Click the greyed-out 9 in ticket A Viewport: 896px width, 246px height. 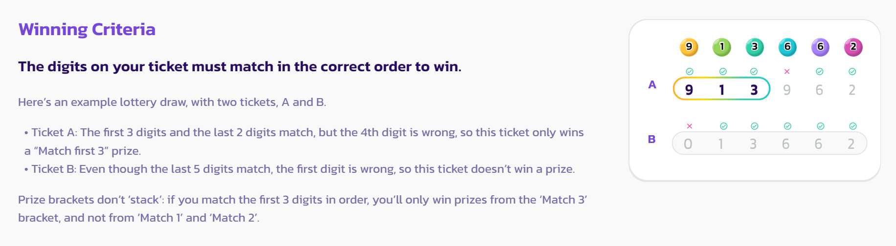click(787, 90)
